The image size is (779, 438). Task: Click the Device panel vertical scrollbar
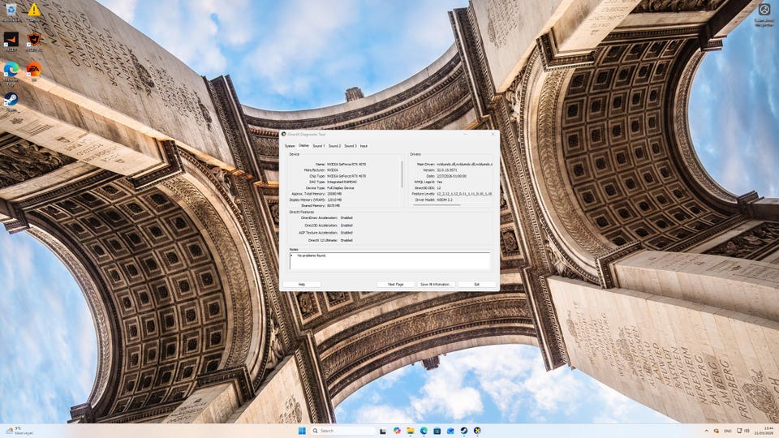click(x=402, y=173)
